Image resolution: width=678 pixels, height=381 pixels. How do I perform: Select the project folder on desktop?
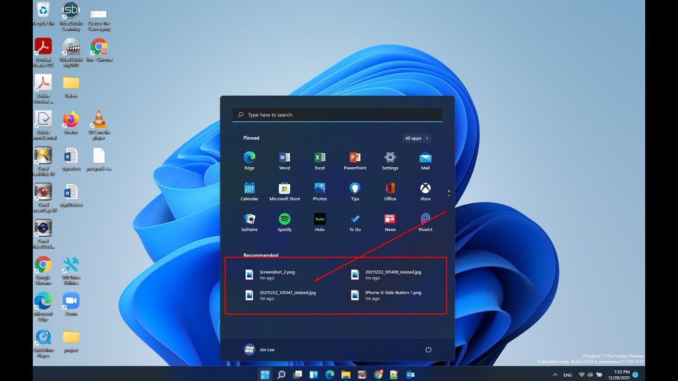coord(70,340)
